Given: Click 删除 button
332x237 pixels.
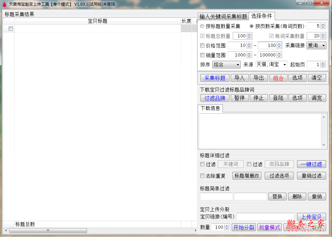Looking at the screenshot, I should 297,196.
